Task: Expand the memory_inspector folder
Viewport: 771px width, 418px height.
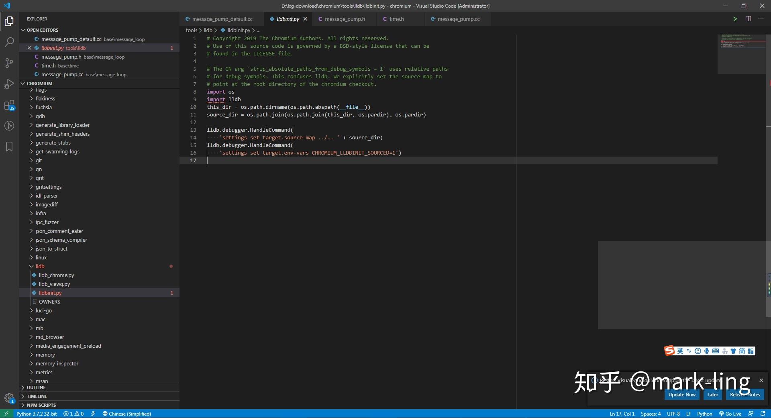Action: click(57, 363)
